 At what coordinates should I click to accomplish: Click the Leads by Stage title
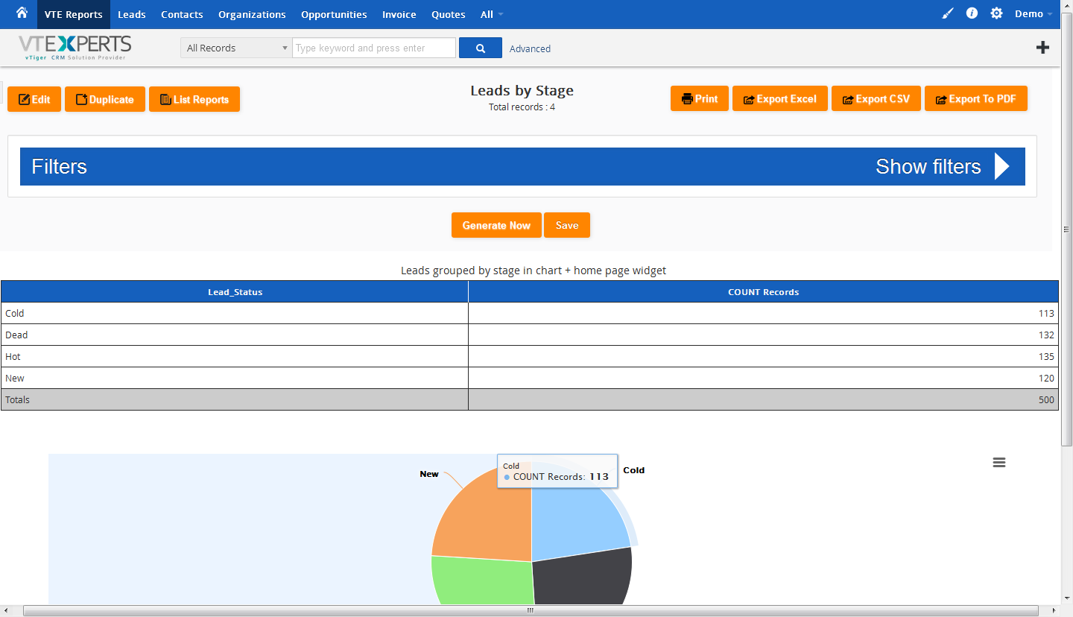pyautogui.click(x=522, y=91)
